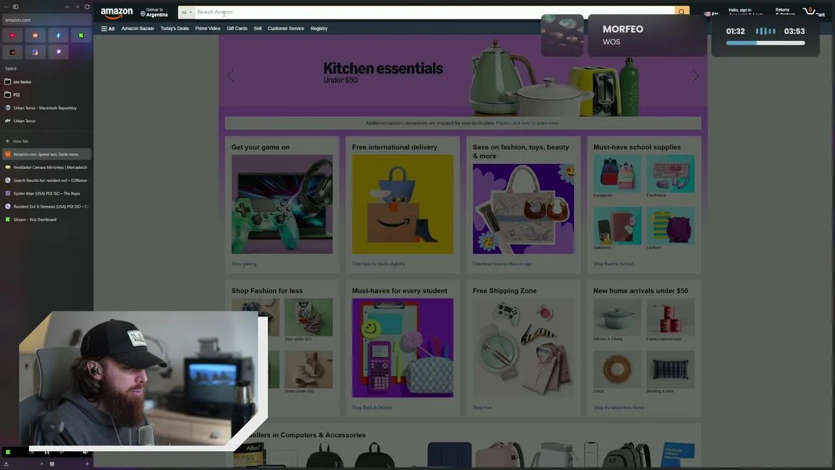Click the music overlay progress bar

point(765,43)
